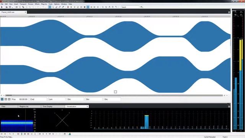Start recording with the red Record button

click(68, 7)
